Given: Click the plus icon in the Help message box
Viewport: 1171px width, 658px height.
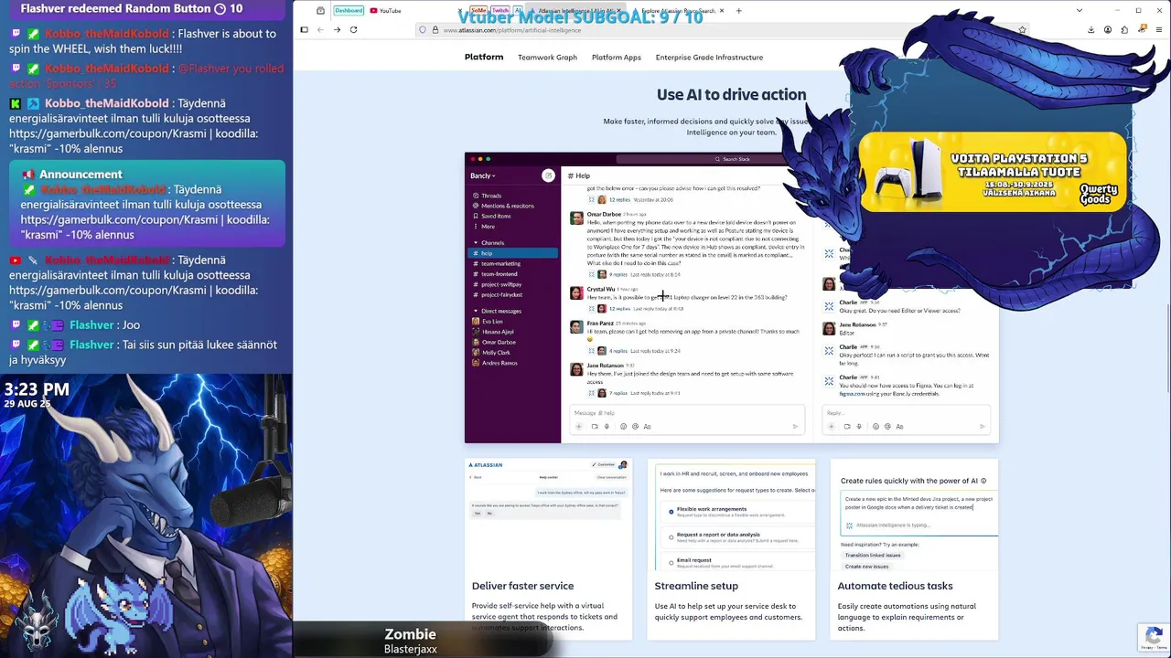Looking at the screenshot, I should [x=578, y=427].
